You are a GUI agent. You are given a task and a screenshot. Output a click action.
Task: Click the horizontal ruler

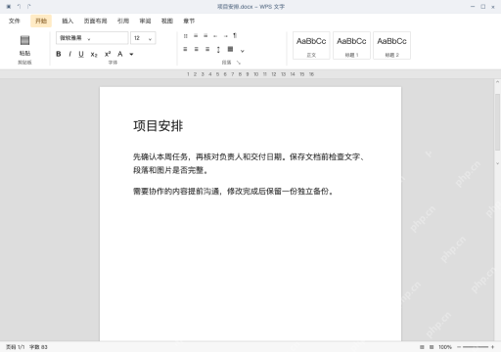tap(250, 74)
